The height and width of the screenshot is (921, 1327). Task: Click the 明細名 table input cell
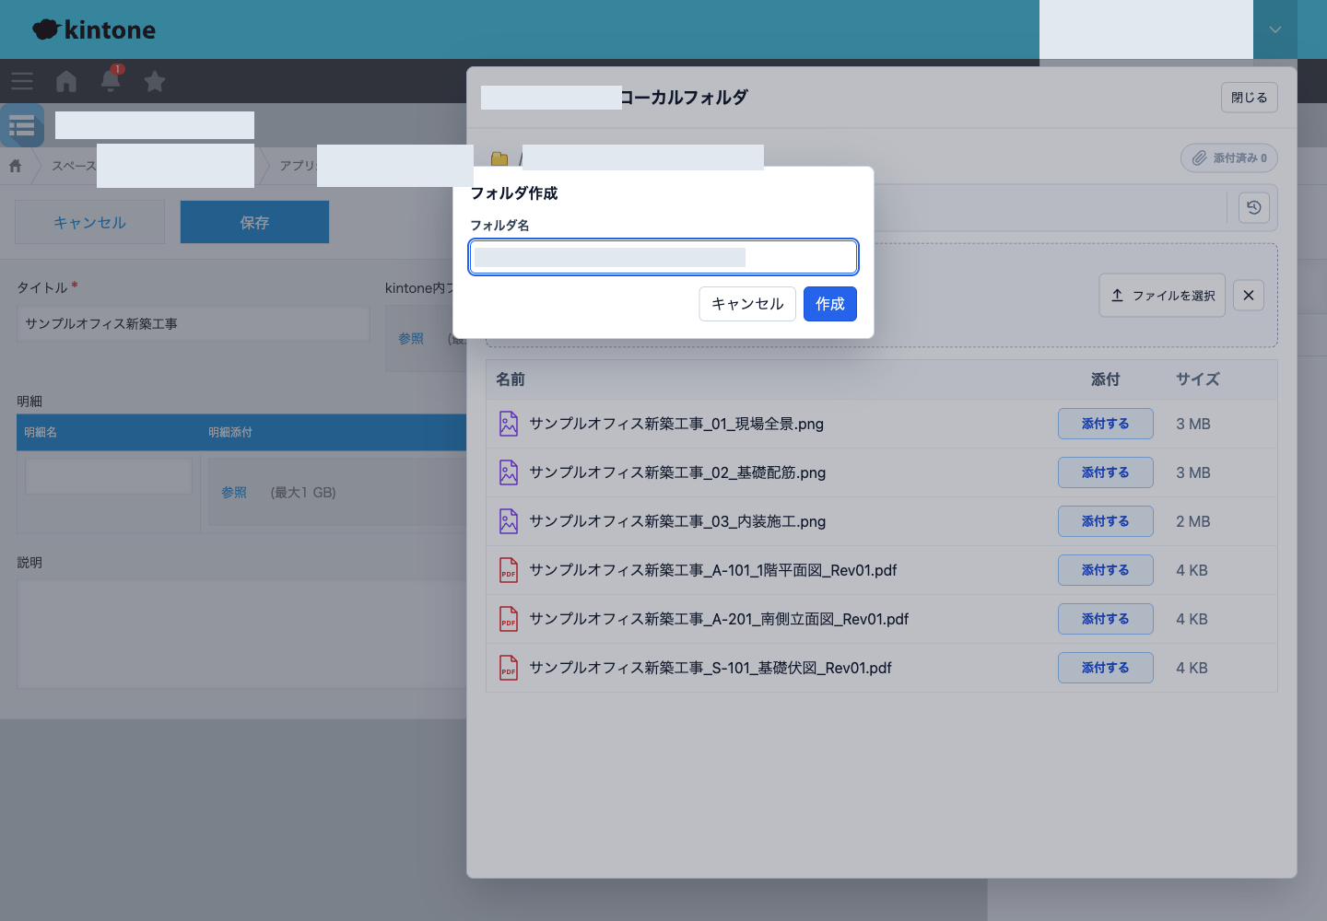click(x=109, y=476)
